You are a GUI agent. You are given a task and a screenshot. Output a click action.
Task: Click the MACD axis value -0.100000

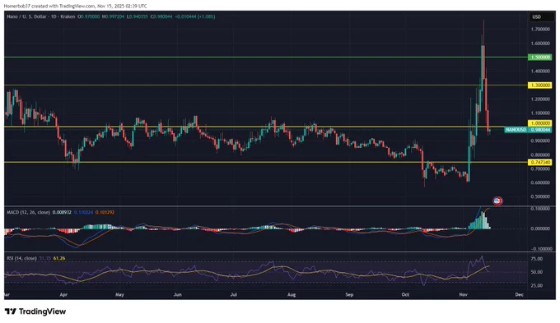point(539,249)
